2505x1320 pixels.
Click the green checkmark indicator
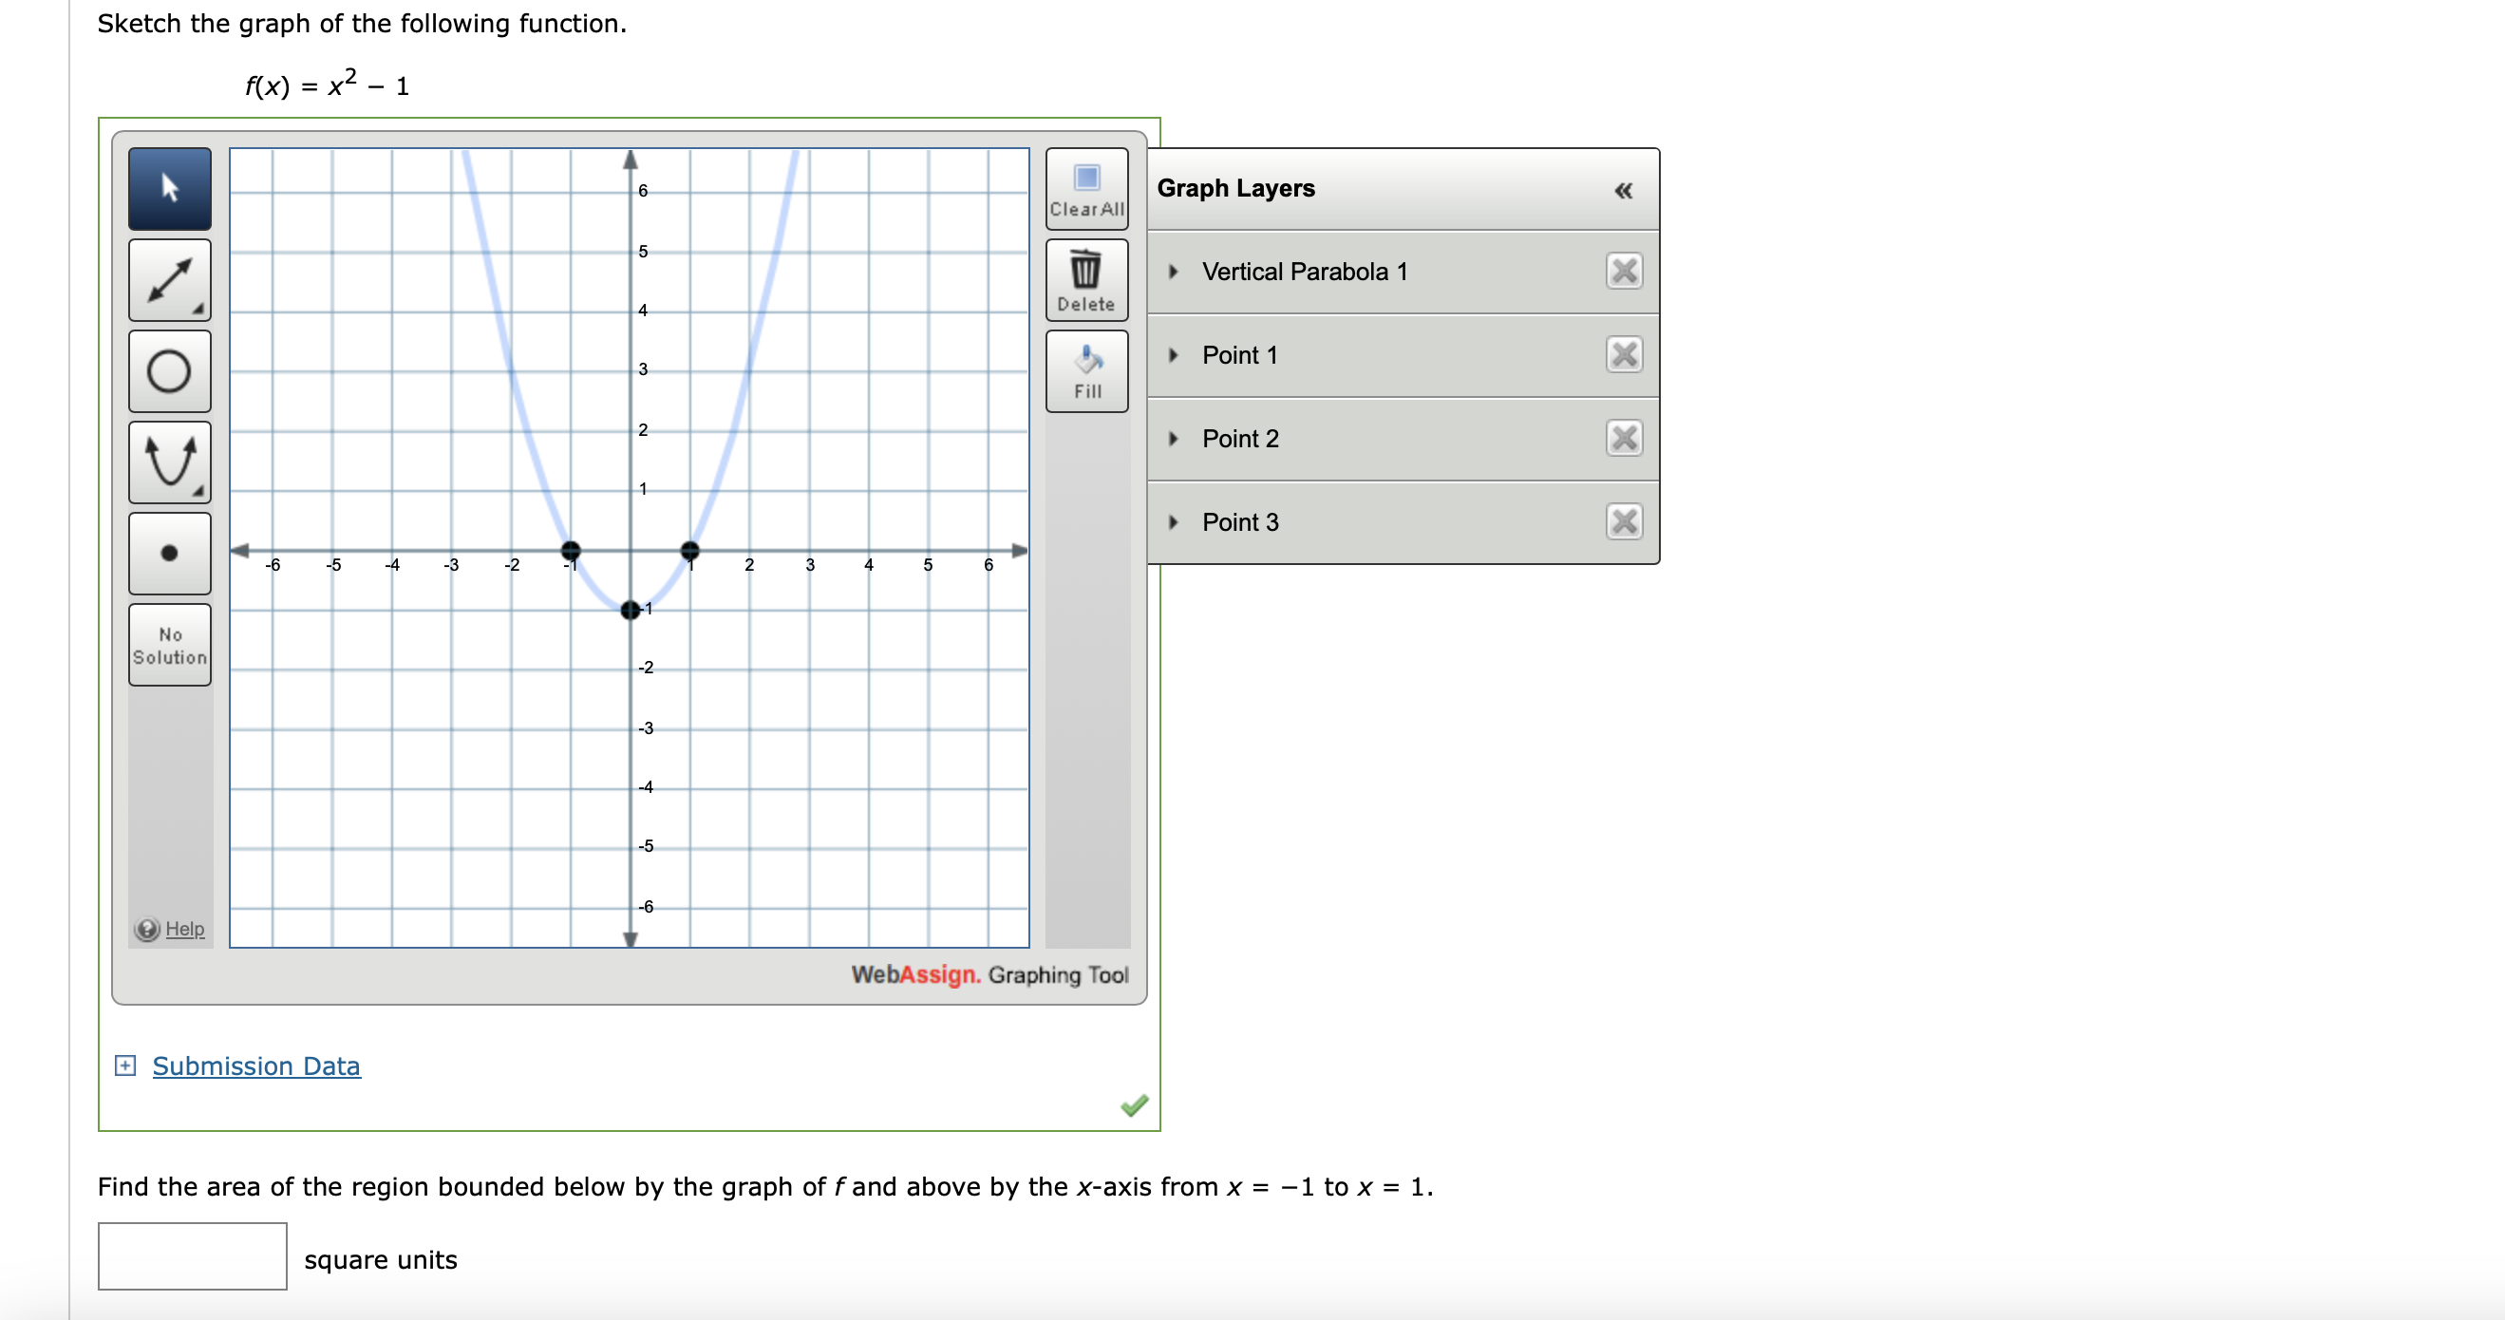pos(1132,1104)
